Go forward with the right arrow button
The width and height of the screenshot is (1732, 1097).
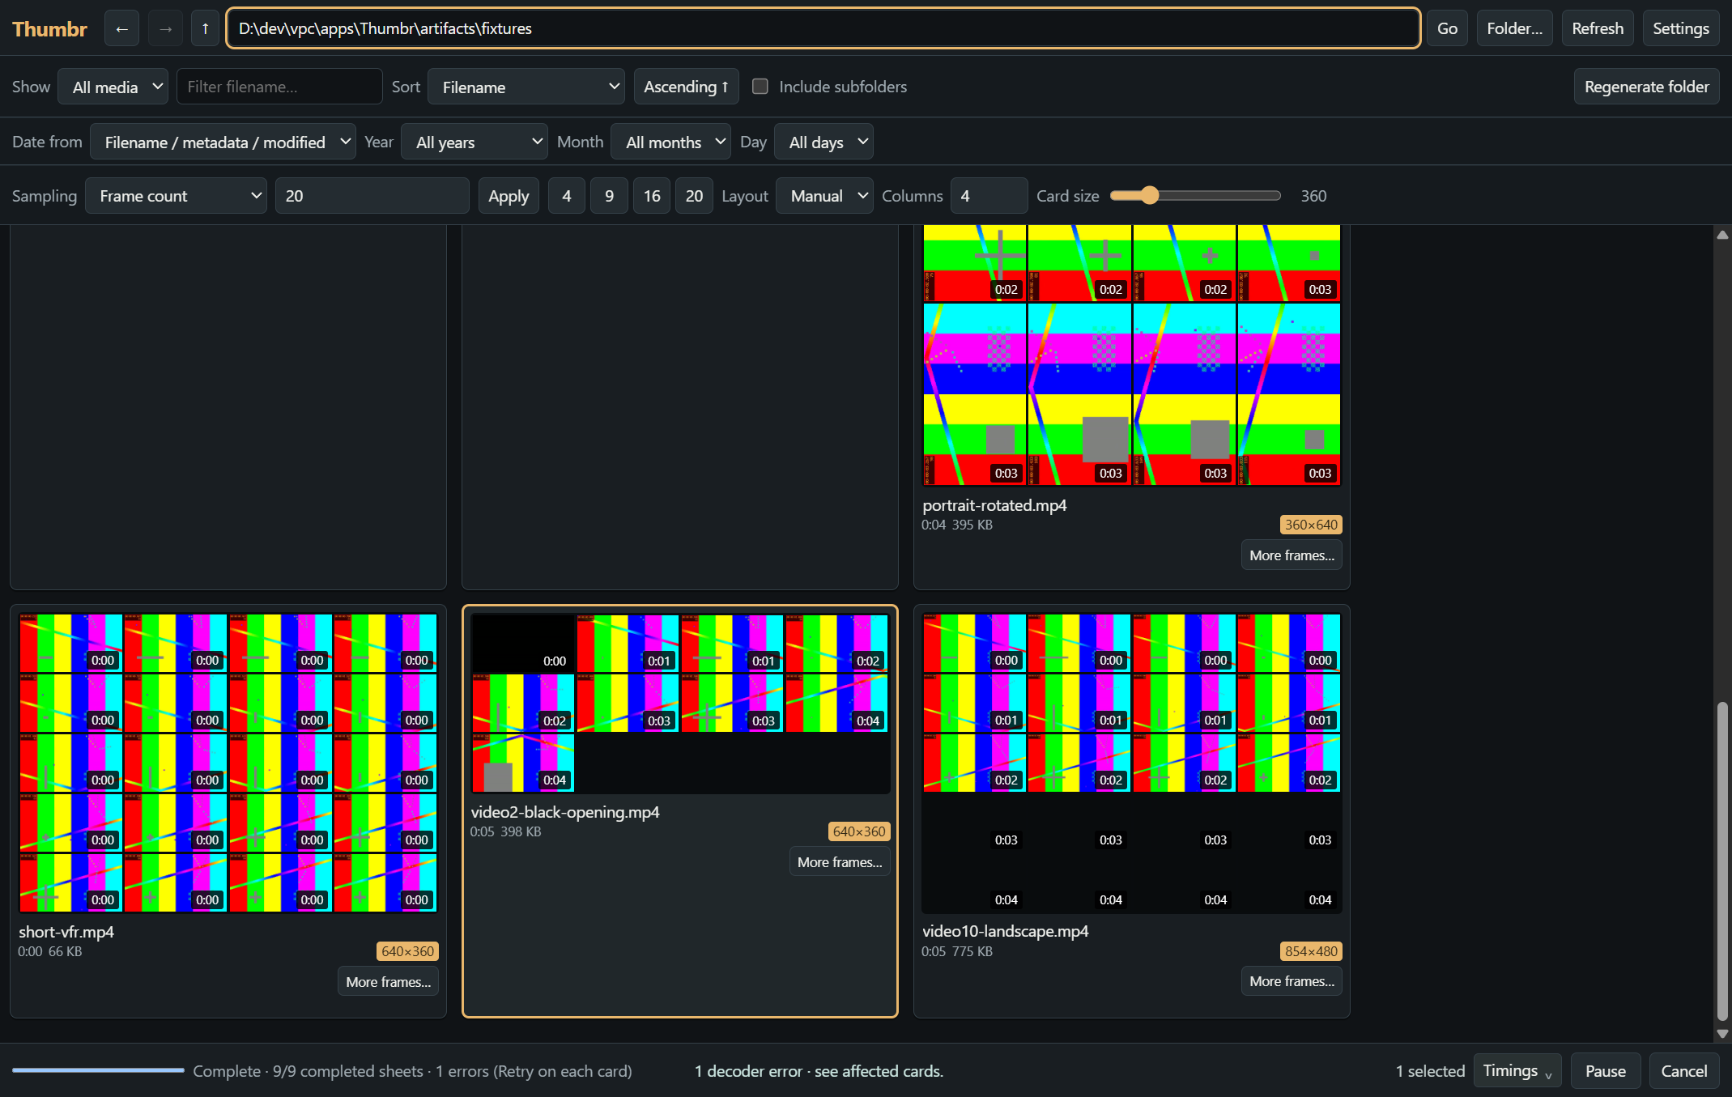[165, 28]
